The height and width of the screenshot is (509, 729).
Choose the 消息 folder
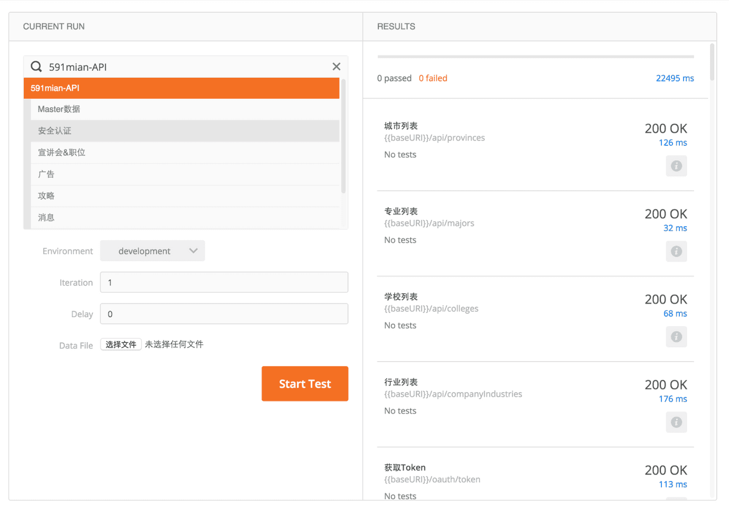pyautogui.click(x=185, y=218)
